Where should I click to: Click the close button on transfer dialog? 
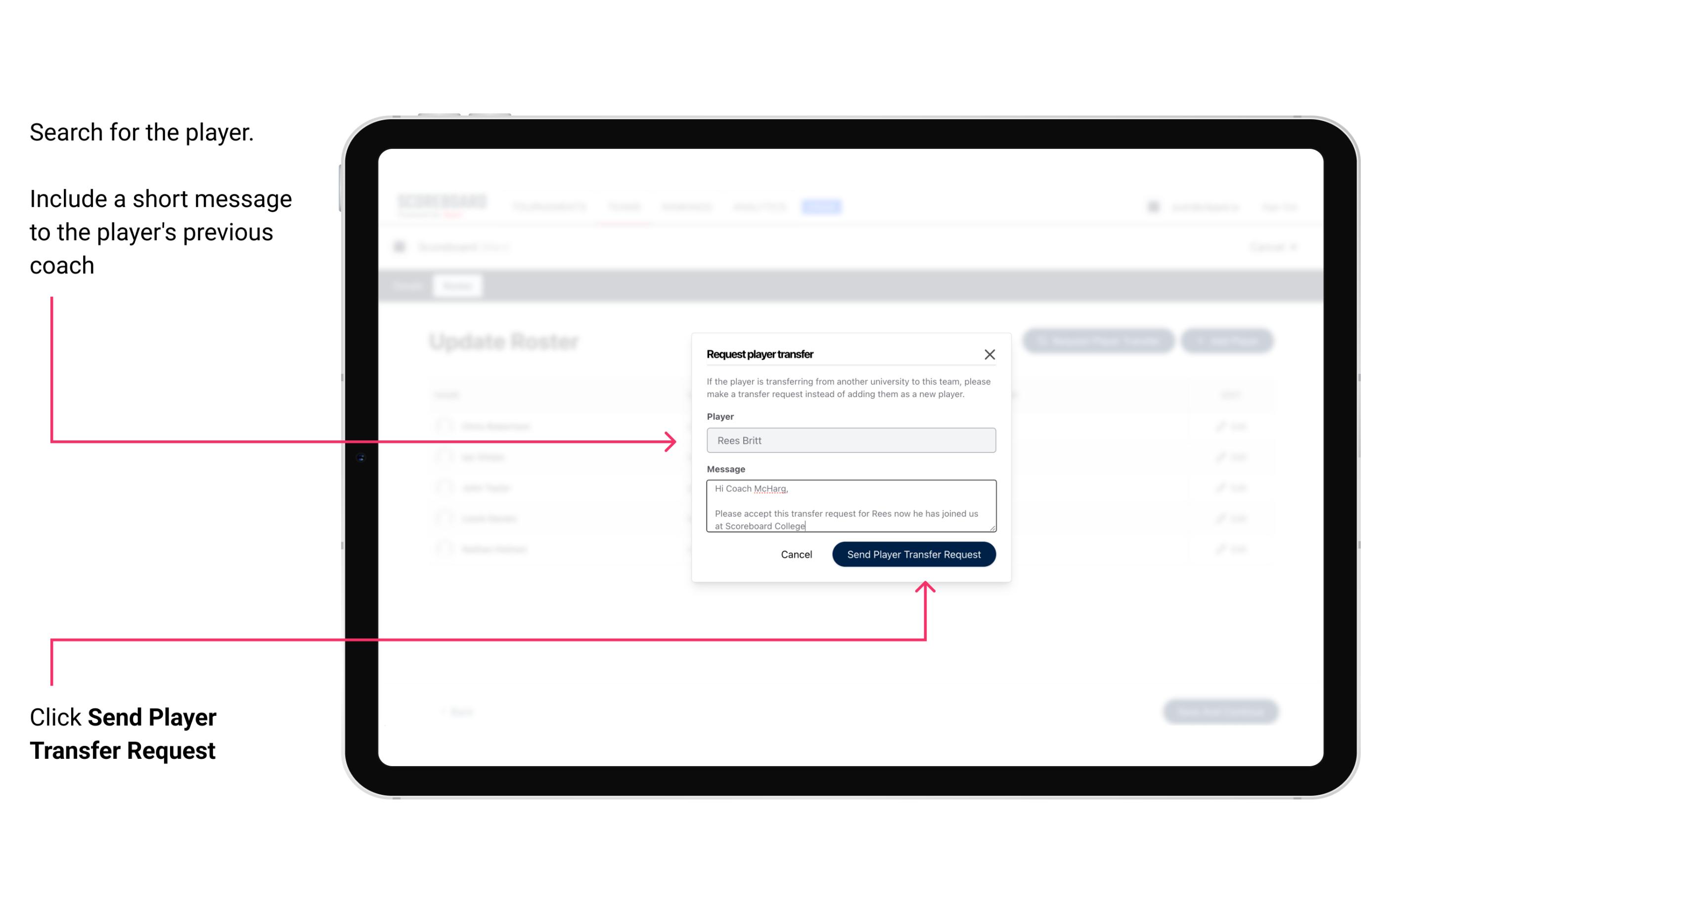(x=990, y=354)
